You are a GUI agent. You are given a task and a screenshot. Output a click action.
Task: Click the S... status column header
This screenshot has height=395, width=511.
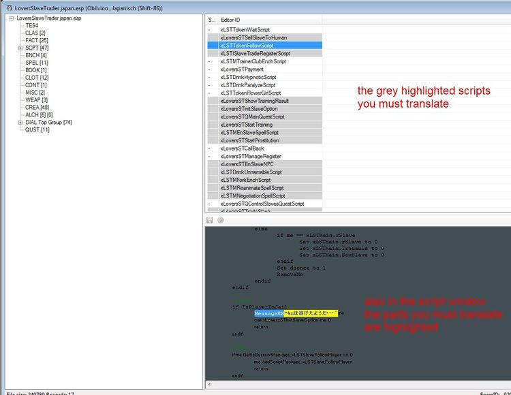point(212,20)
